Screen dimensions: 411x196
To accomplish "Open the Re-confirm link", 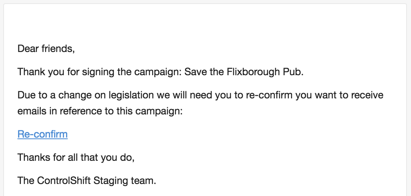I will click(42, 134).
